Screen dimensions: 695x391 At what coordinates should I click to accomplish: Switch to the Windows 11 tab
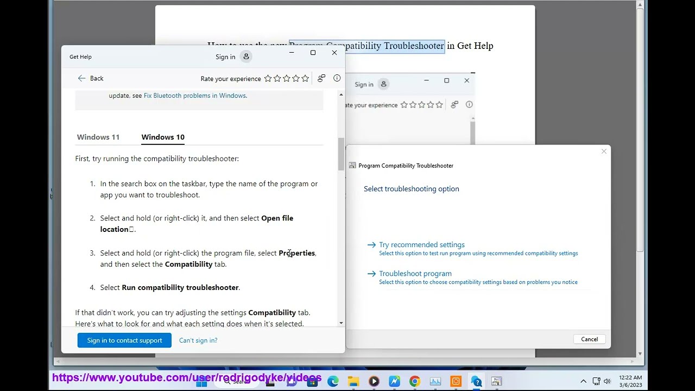point(98,137)
